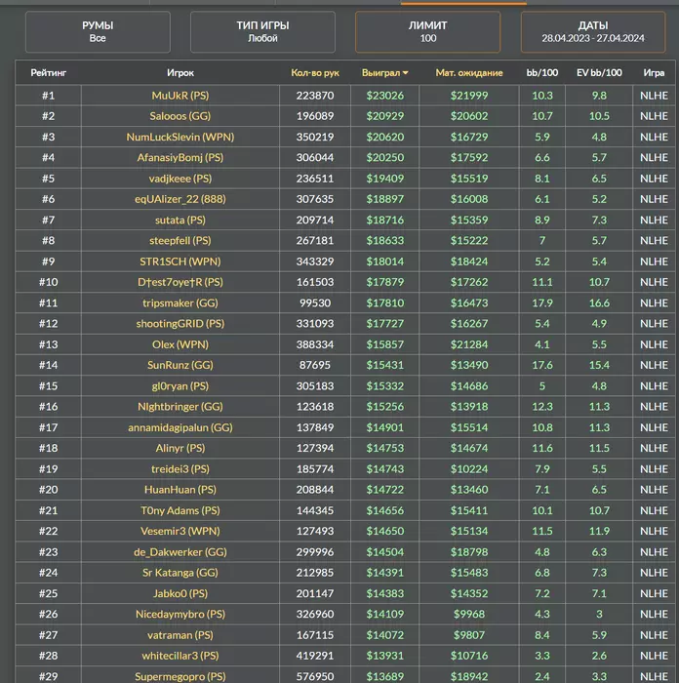Click hands count 388334

pyautogui.click(x=315, y=344)
